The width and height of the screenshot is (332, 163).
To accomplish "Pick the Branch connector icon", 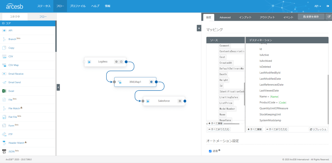I will coord(4,39).
